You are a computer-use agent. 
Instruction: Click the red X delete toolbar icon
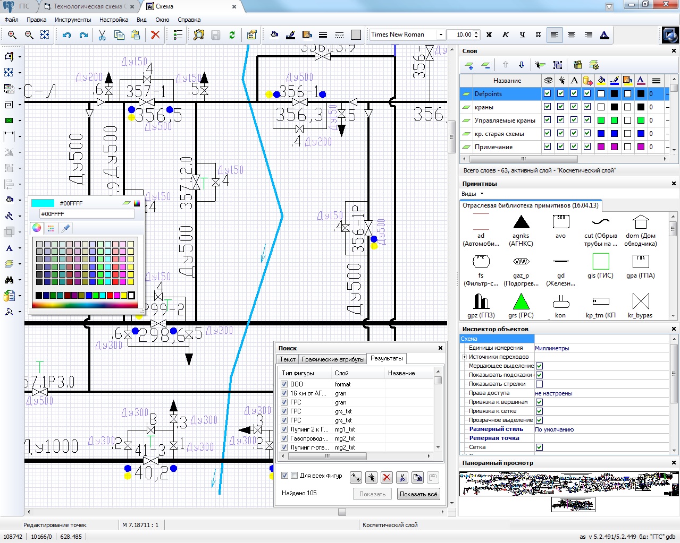(x=155, y=35)
